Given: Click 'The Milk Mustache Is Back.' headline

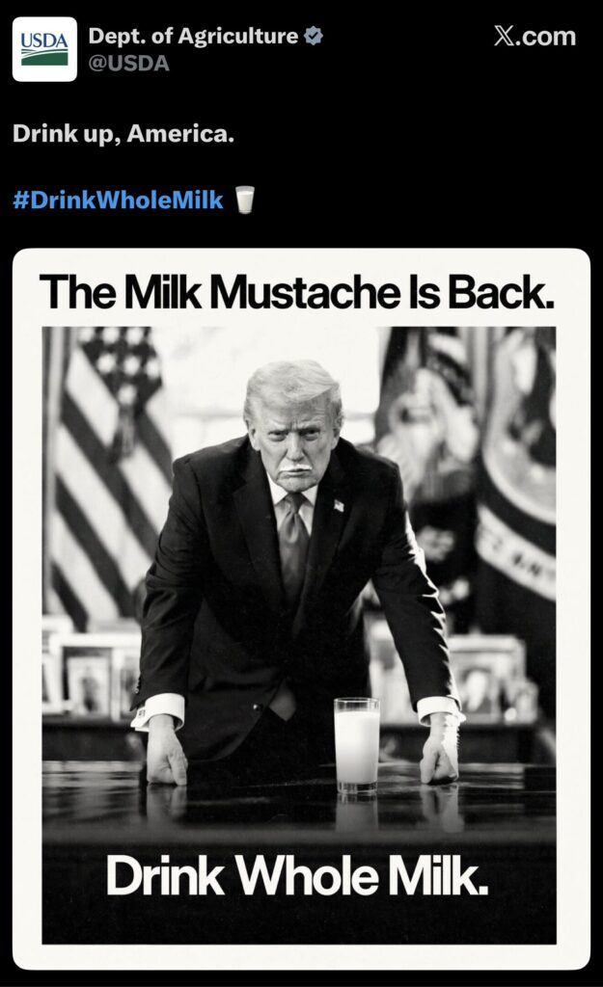Looking at the screenshot, I should 297,292.
